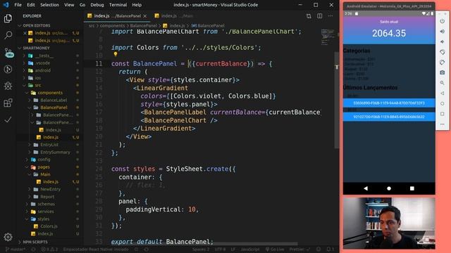Tap second blue entry starting 92102700
Screen dimensions: 451x253
[x=389, y=117]
